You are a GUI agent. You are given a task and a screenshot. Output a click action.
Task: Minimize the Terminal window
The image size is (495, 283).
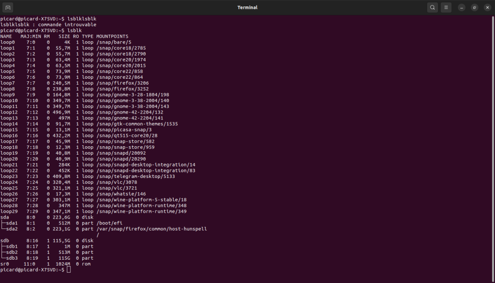coord(461,7)
